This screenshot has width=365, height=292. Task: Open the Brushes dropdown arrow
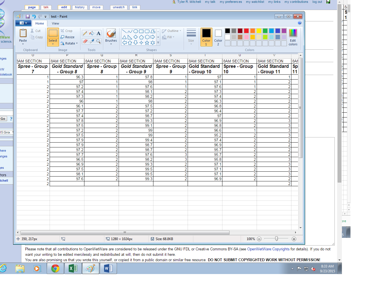[111, 44]
